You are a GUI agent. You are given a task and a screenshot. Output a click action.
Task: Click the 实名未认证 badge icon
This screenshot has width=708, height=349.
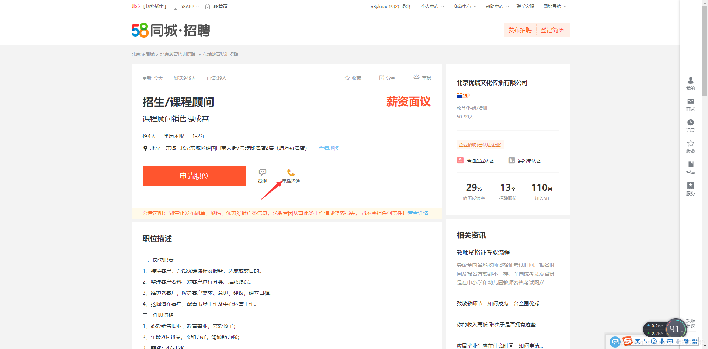pyautogui.click(x=511, y=160)
